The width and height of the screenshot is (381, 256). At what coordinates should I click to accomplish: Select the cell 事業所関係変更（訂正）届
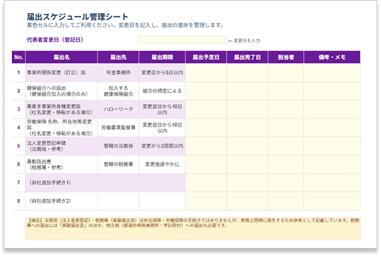coord(62,73)
